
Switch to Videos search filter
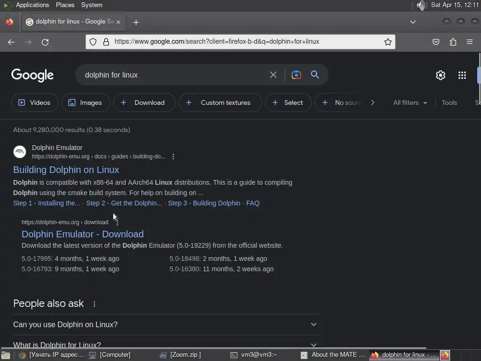pos(35,102)
